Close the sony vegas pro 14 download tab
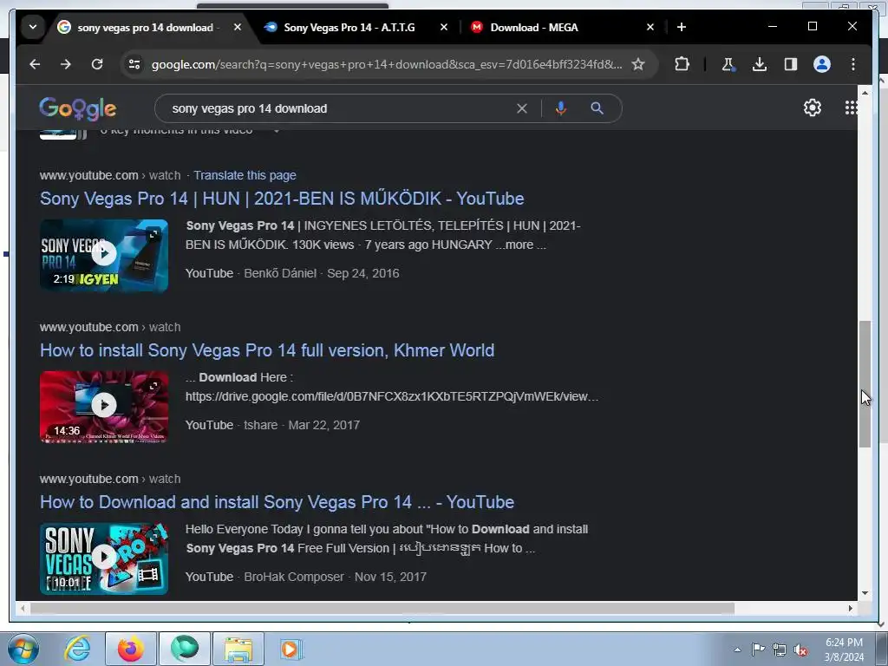 pos(238,27)
